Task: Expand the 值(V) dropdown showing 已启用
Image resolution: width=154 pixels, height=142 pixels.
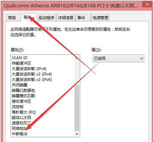Action: coord(118,58)
